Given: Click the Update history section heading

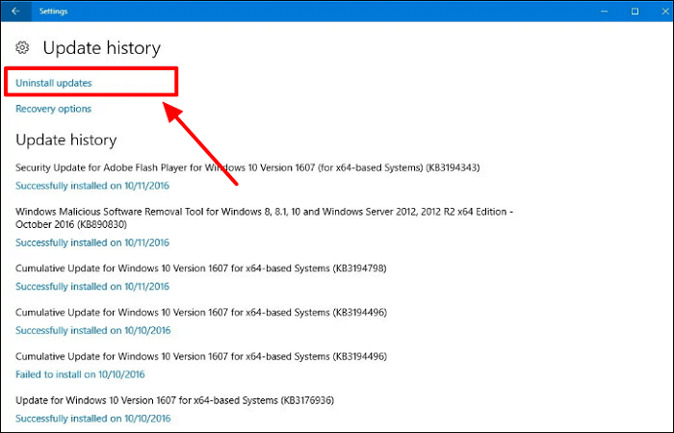Looking at the screenshot, I should 66,140.
